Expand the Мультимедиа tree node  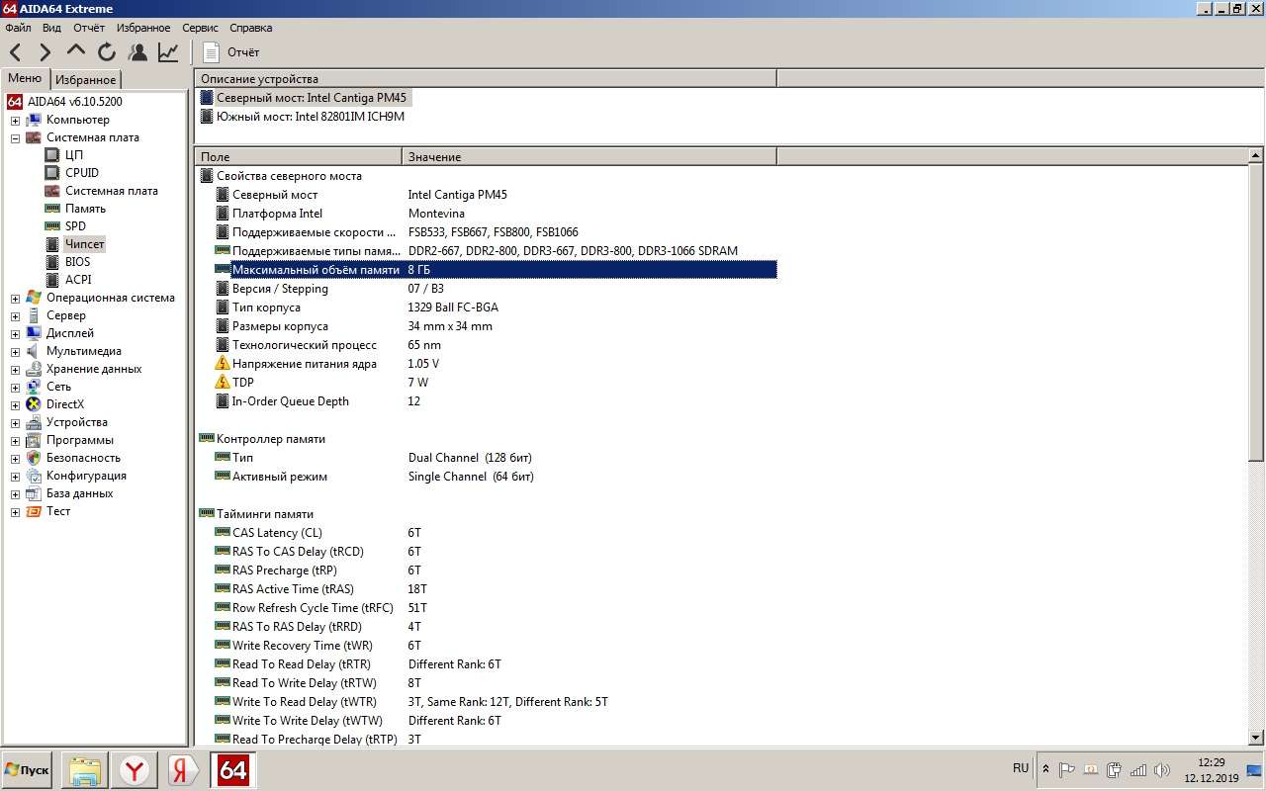[15, 352]
